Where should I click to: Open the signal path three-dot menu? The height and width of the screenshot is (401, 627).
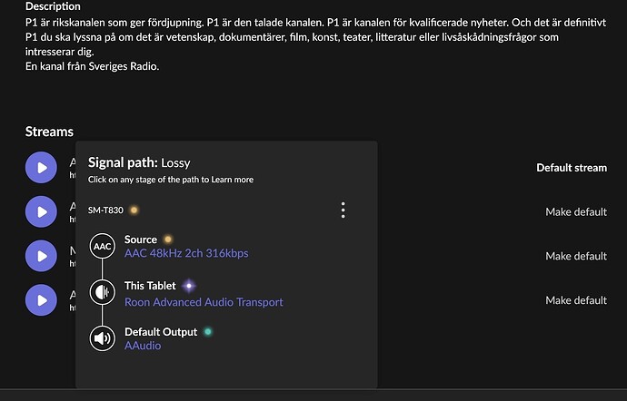tap(343, 210)
